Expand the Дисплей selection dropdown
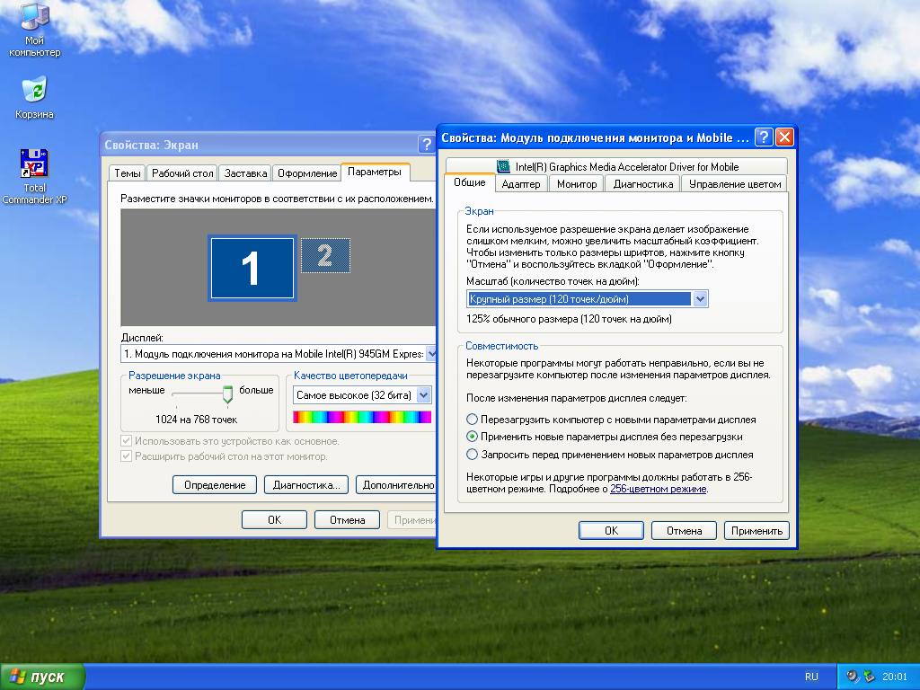Image resolution: width=920 pixels, height=690 pixels. [430, 354]
